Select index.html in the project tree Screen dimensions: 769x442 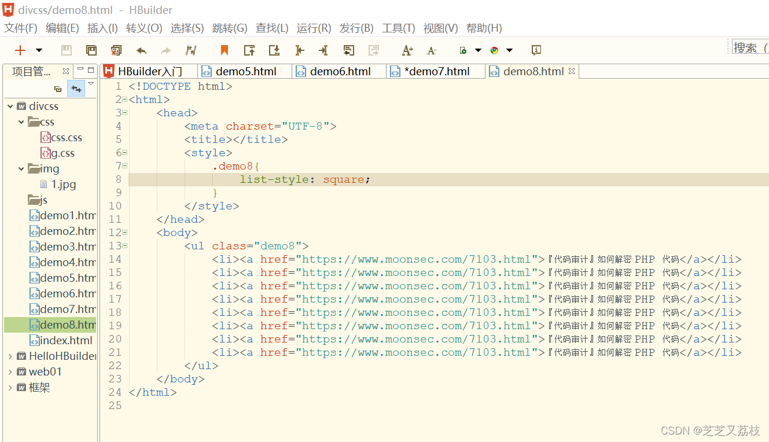(x=61, y=341)
